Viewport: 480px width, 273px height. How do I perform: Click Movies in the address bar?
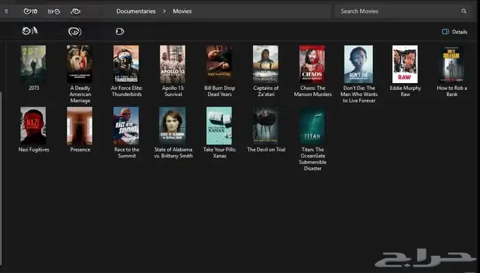point(182,12)
